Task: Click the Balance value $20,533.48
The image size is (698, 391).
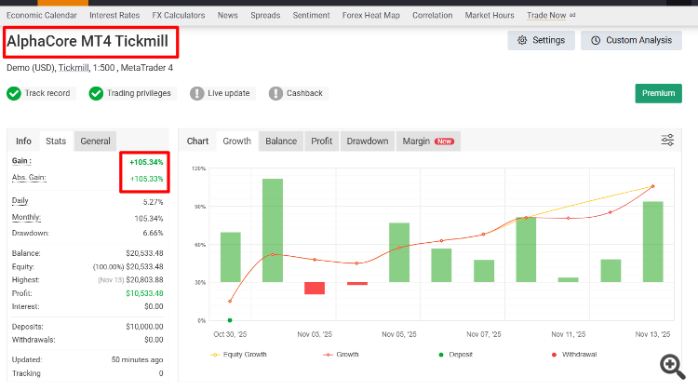Action: [144, 253]
